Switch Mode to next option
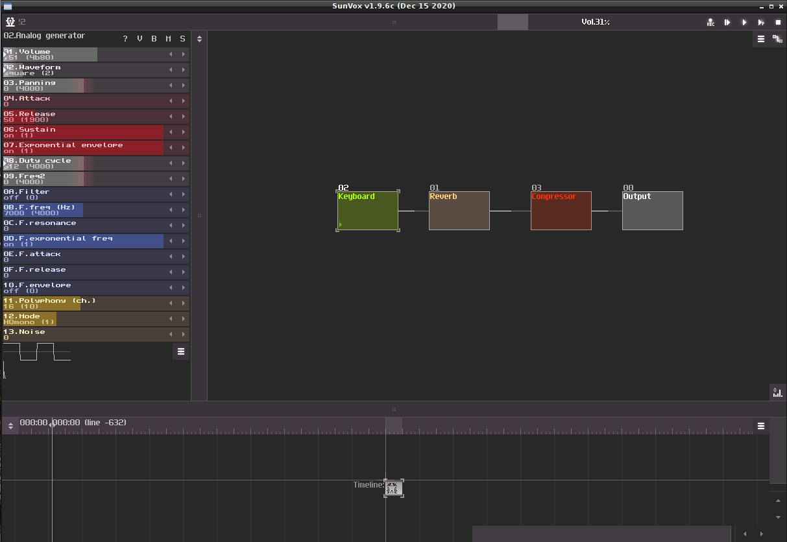Screen dimensions: 787x542 [184, 319]
